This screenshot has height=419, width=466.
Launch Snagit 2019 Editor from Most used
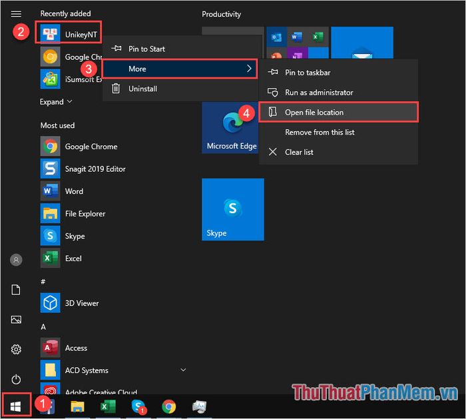coord(95,169)
